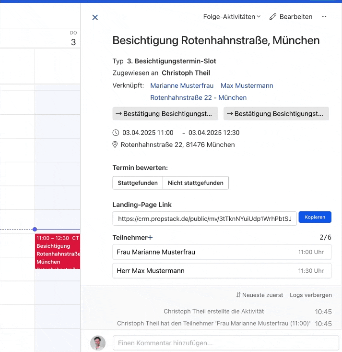Add a participant with the plus icon
The height and width of the screenshot is (352, 342).
click(150, 237)
